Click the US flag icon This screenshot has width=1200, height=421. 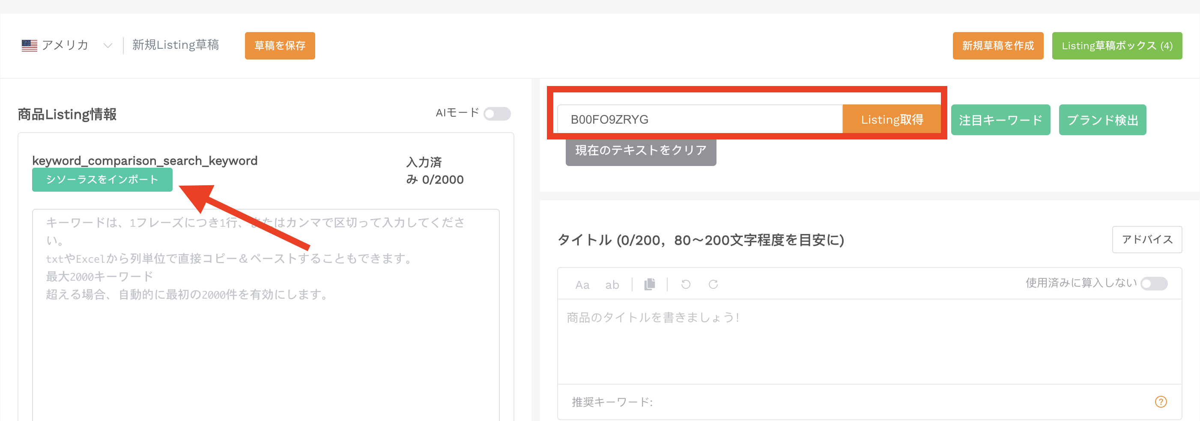30,46
